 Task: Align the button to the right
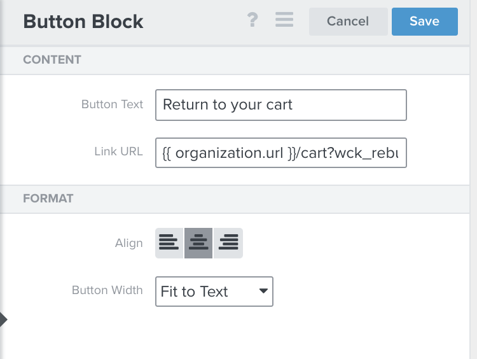pos(228,243)
